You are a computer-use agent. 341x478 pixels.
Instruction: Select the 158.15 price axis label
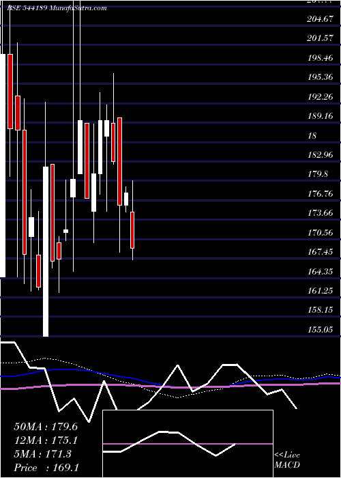(319, 310)
